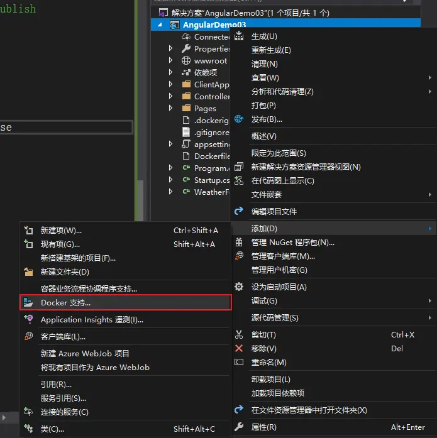Select the .gitignore file in tree
The image size is (437, 438).
click(x=211, y=132)
